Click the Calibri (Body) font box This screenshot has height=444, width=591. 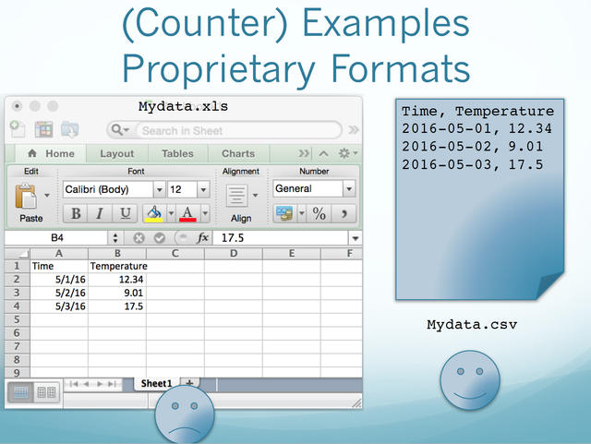[x=108, y=189]
